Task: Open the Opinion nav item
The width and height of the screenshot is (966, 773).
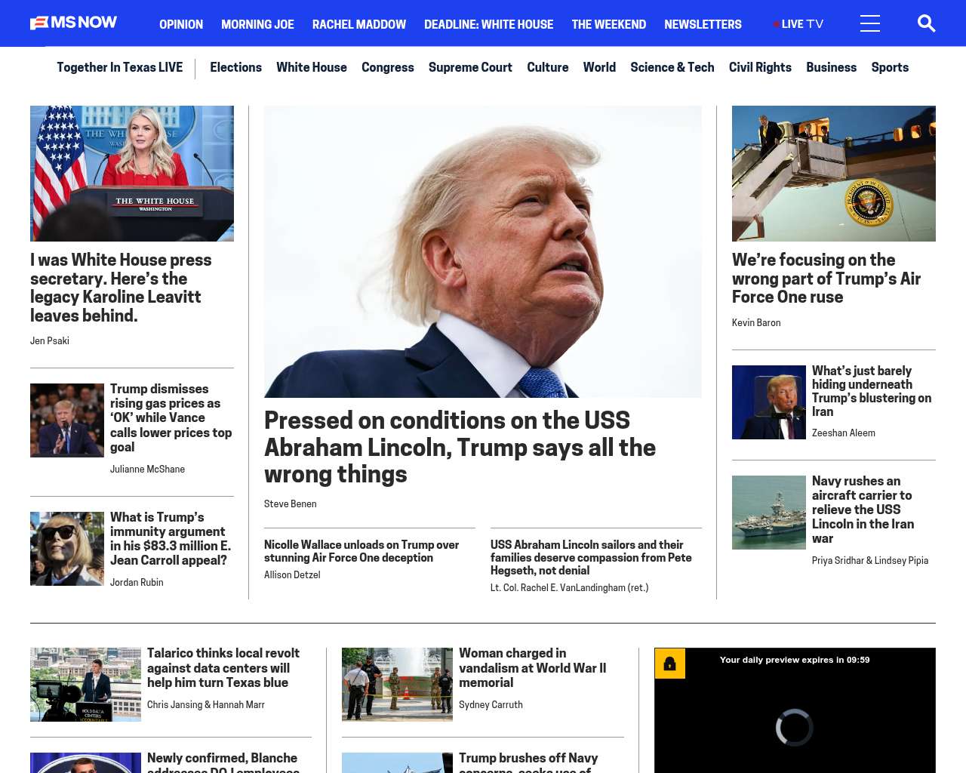Action: coord(181,24)
